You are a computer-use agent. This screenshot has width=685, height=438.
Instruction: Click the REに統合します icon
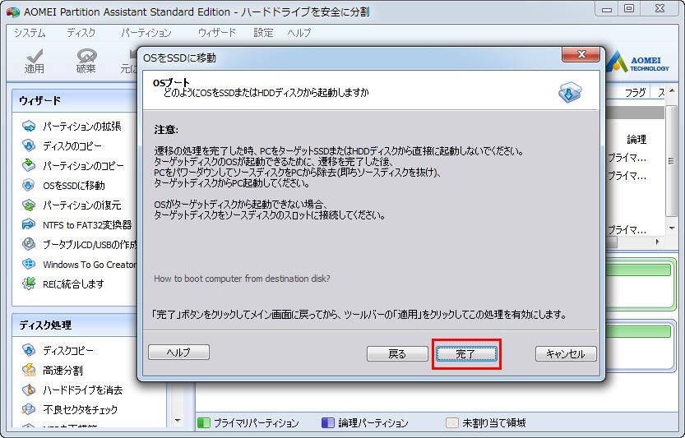tap(29, 284)
